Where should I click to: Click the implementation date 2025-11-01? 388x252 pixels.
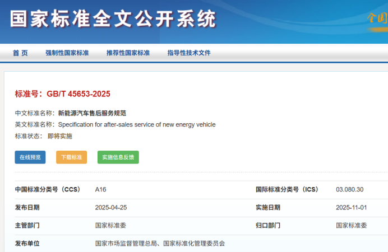coord(351,207)
